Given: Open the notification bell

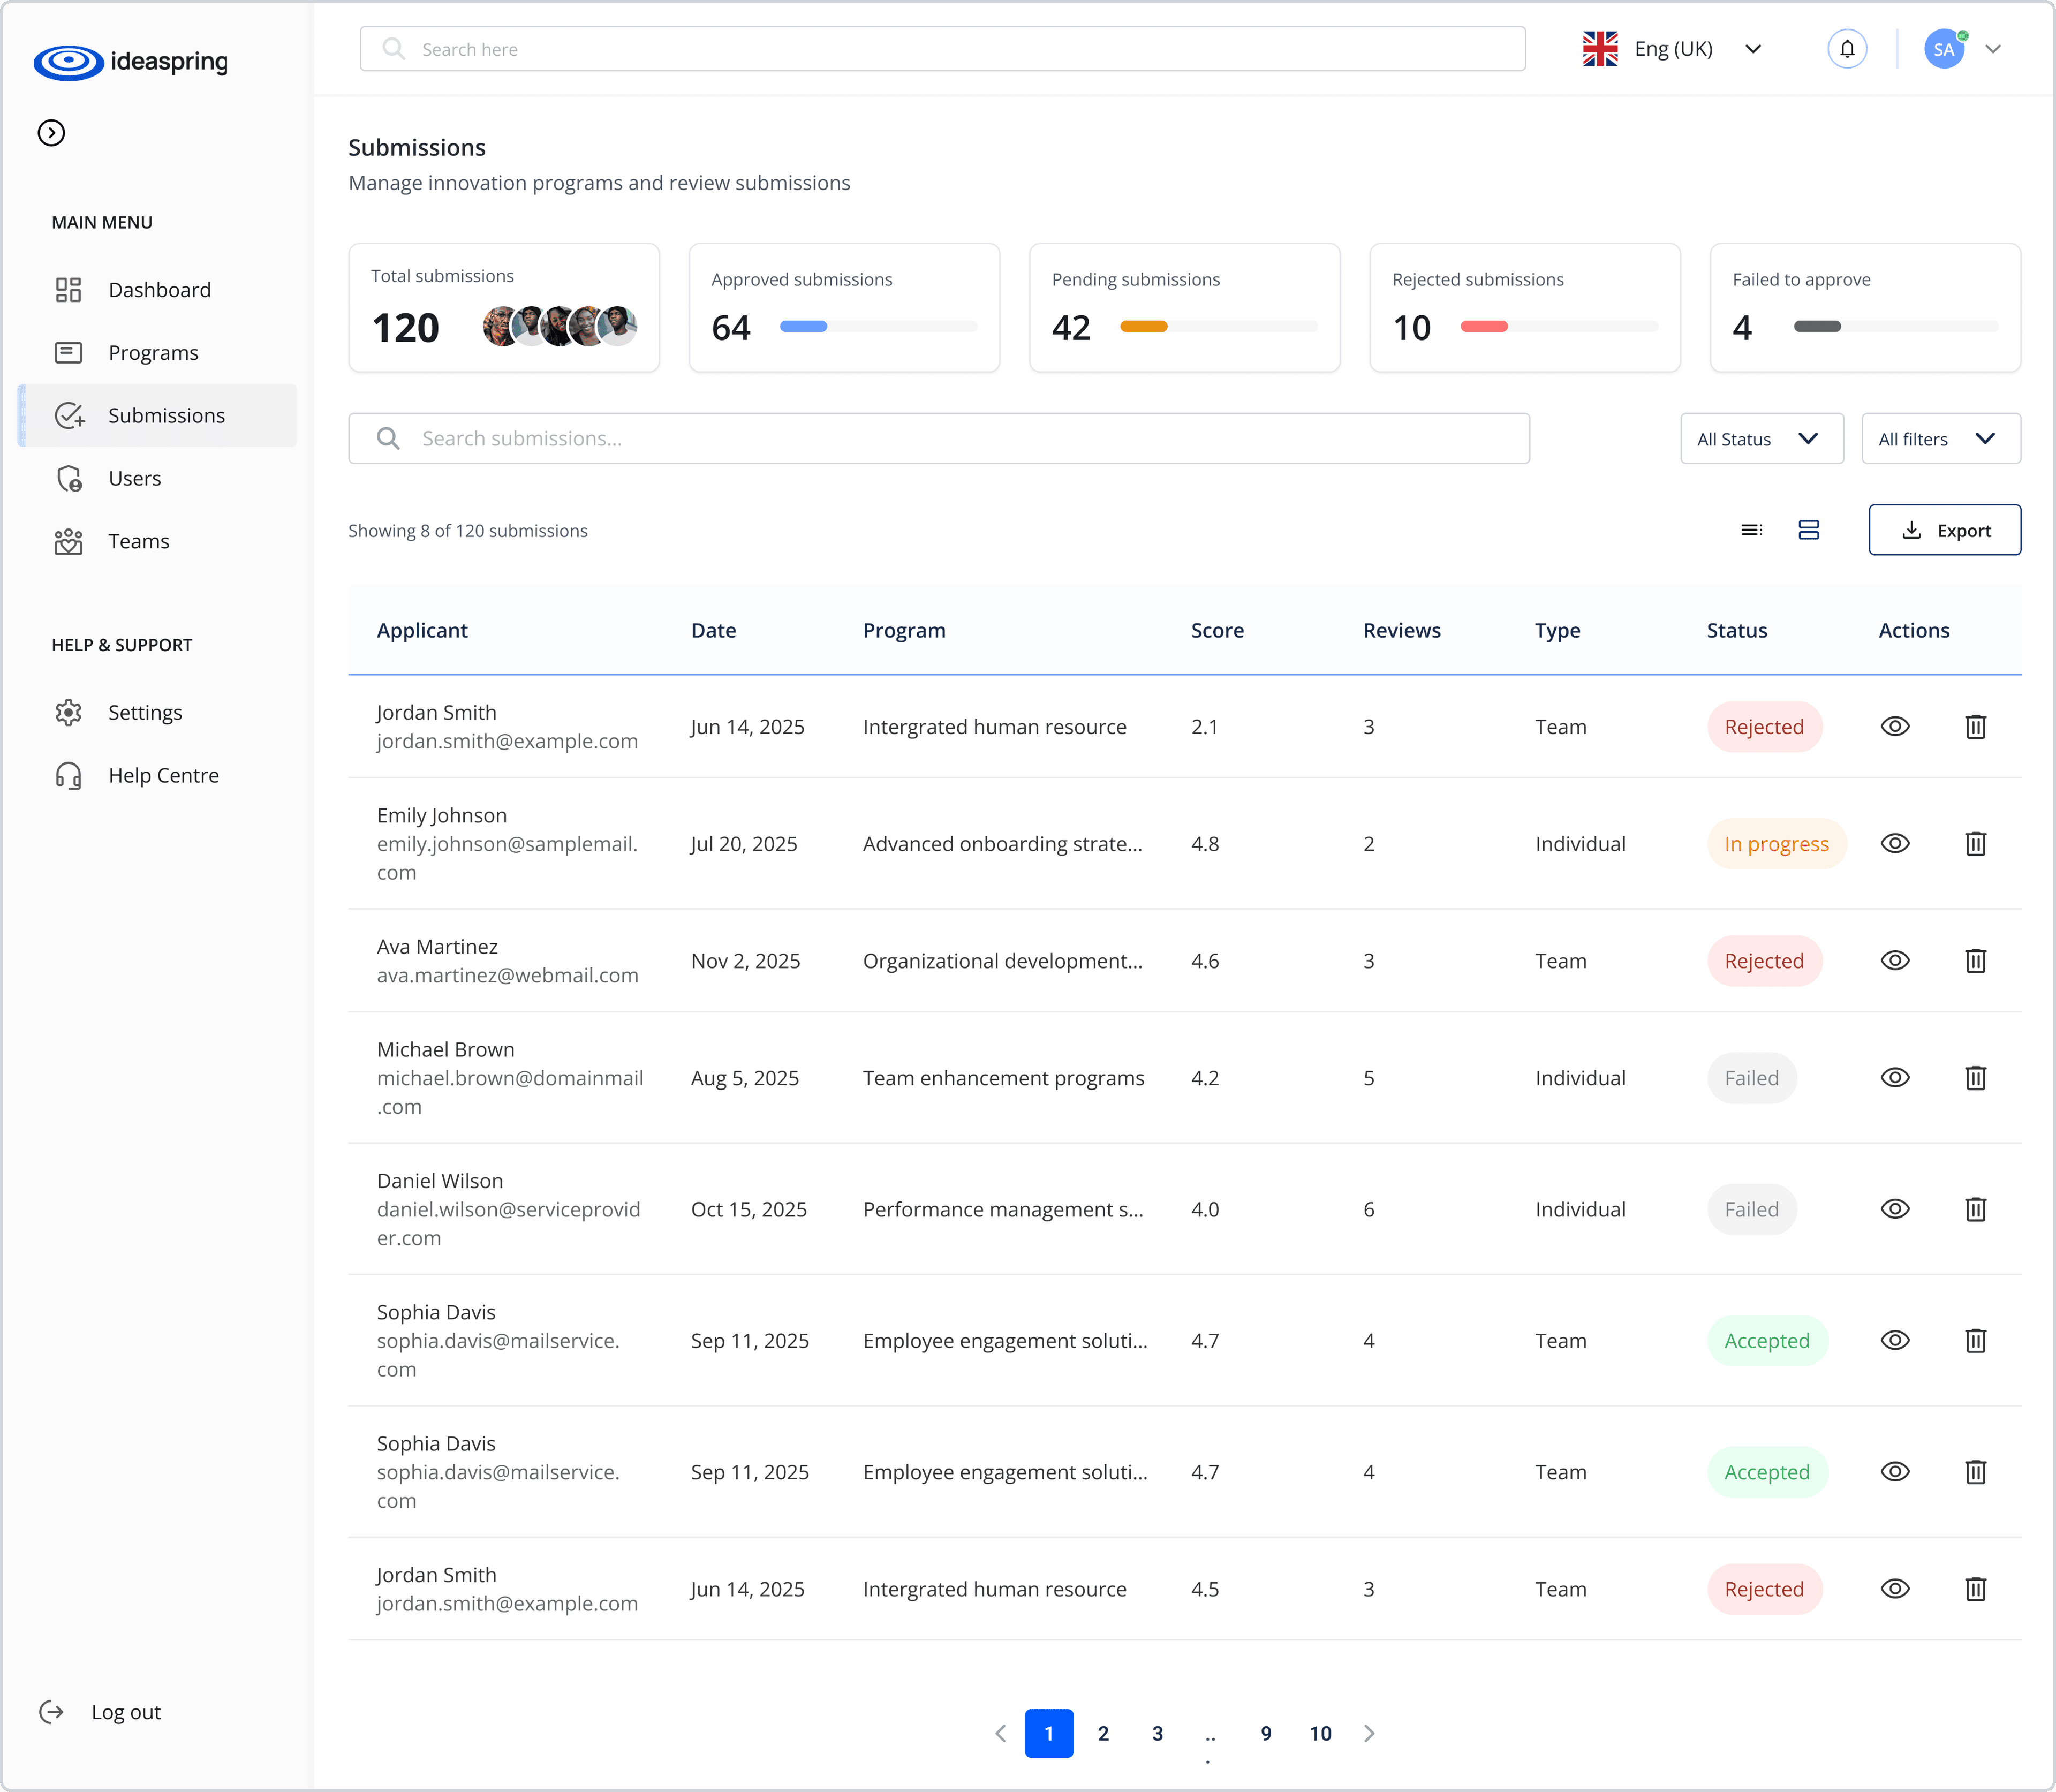Looking at the screenshot, I should click(1846, 48).
